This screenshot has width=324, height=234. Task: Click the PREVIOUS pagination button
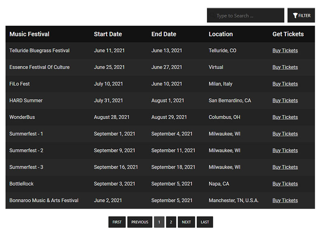140,222
